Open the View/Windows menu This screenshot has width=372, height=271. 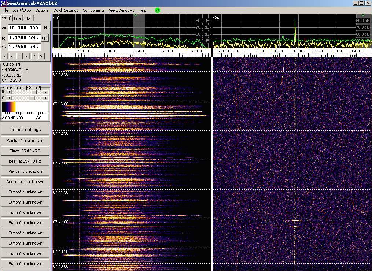tap(121, 10)
